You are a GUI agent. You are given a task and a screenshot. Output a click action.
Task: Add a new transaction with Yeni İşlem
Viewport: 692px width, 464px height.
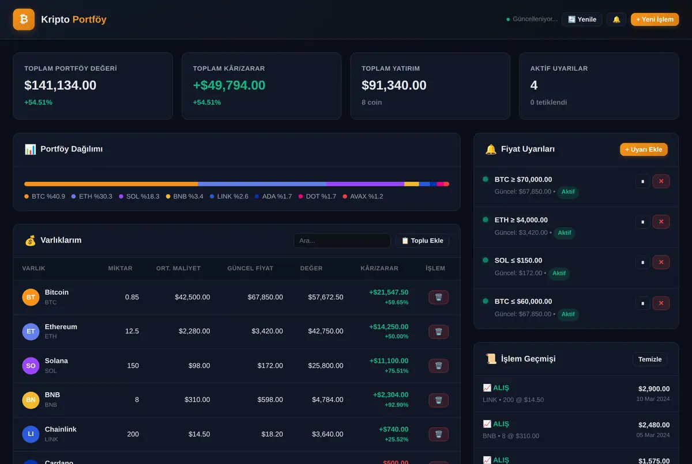coord(655,20)
